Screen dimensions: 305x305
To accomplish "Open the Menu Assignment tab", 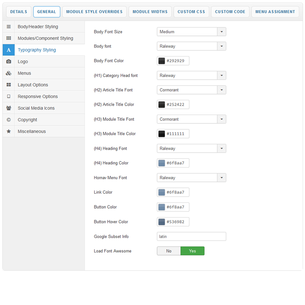I will [275, 12].
